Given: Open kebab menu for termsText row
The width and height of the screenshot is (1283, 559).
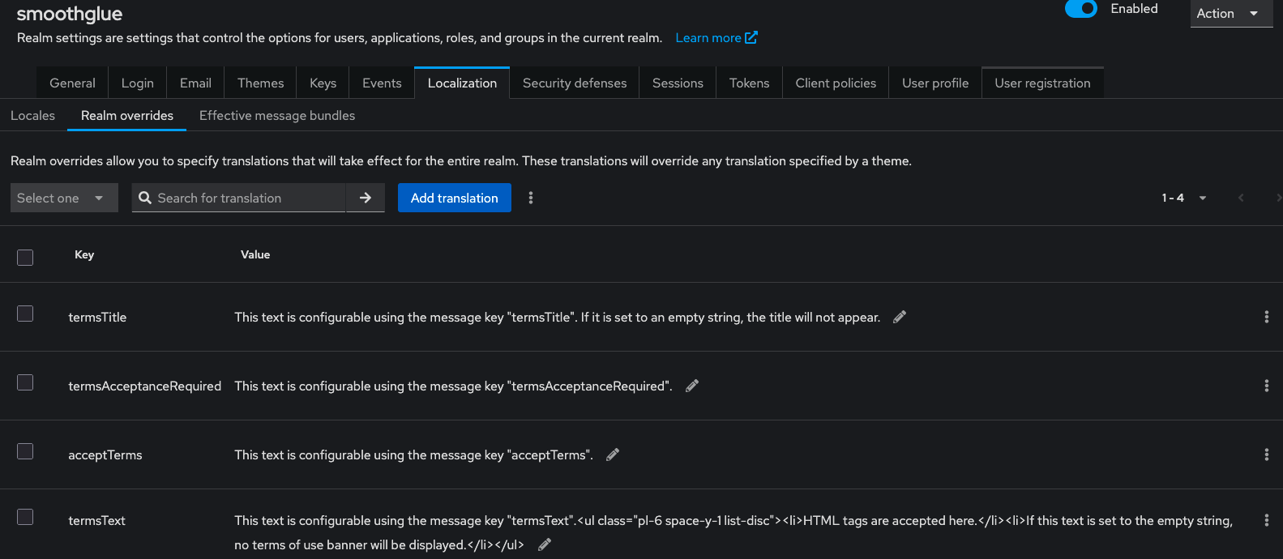Looking at the screenshot, I should click(x=1266, y=520).
